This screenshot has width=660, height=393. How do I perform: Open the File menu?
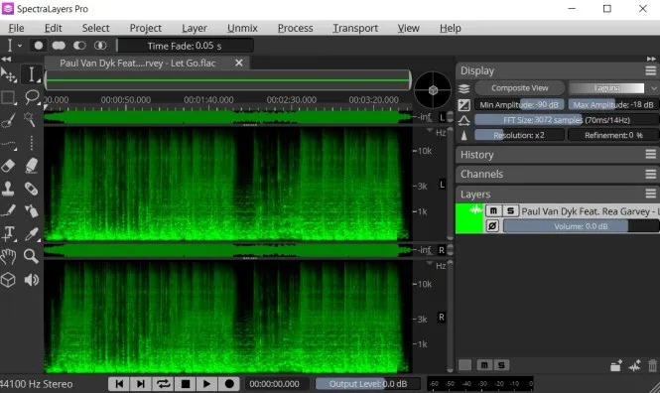[16, 28]
